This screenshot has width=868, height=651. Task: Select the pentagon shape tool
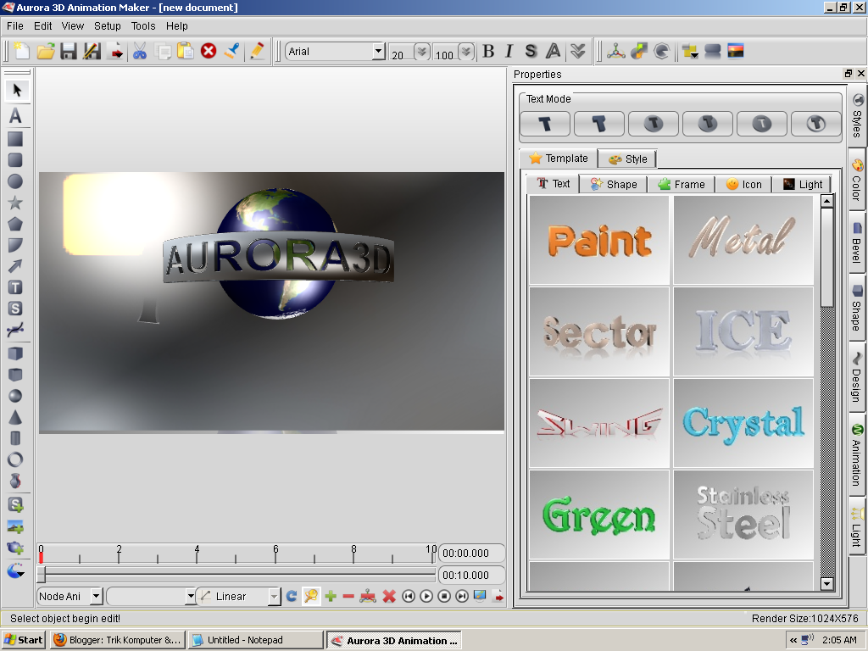click(15, 225)
